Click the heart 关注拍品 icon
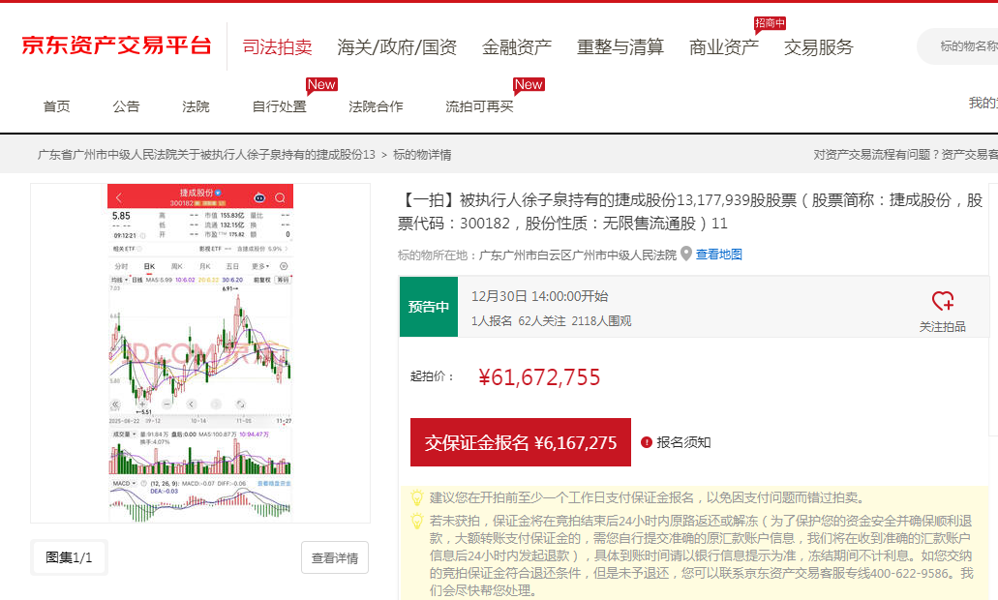998x600 pixels. pos(942,300)
